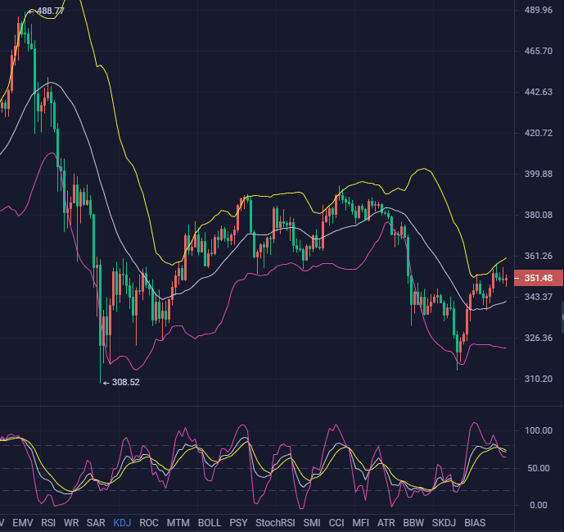Viewport: 564px width, 532px height.
Task: Select the SMI indicator
Action: tap(312, 523)
